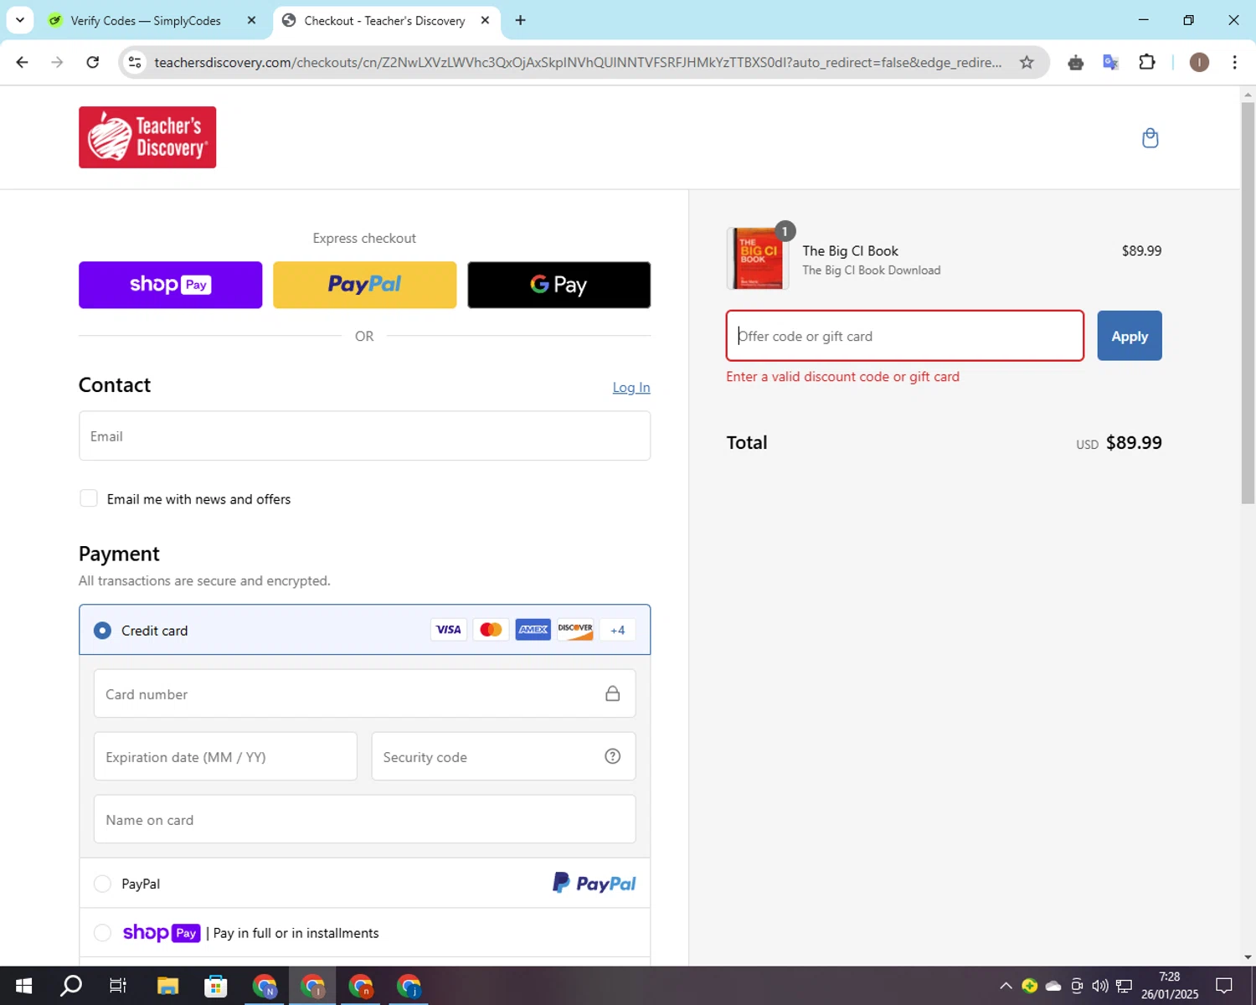Open the shopping bag cart icon

pyautogui.click(x=1150, y=138)
